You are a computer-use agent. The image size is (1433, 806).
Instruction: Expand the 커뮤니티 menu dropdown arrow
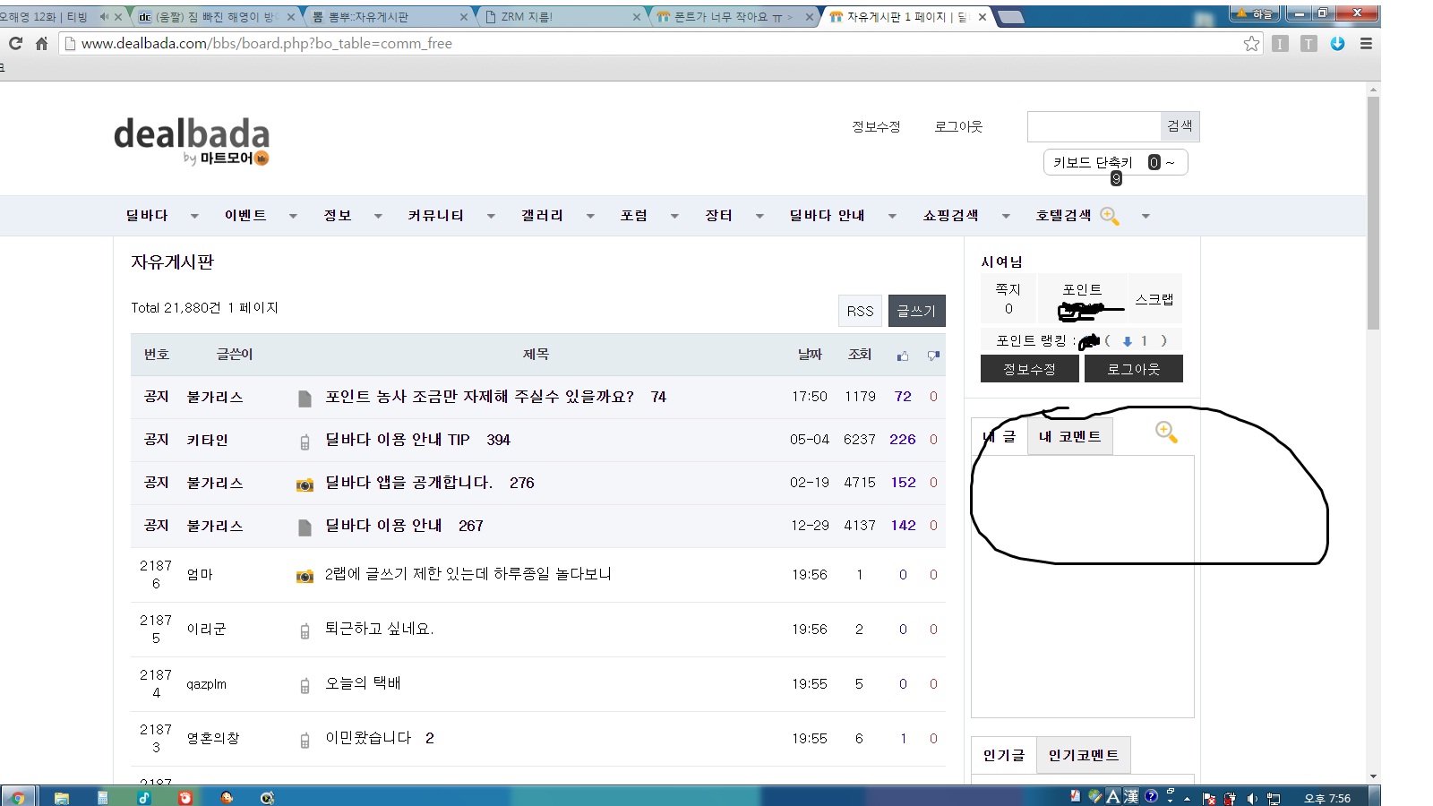click(491, 216)
